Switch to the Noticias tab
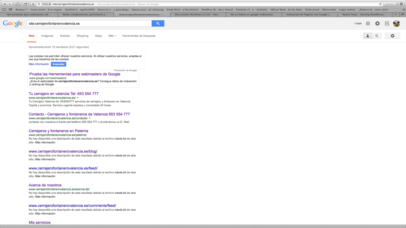This screenshot has width=406, height=228. (65, 36)
